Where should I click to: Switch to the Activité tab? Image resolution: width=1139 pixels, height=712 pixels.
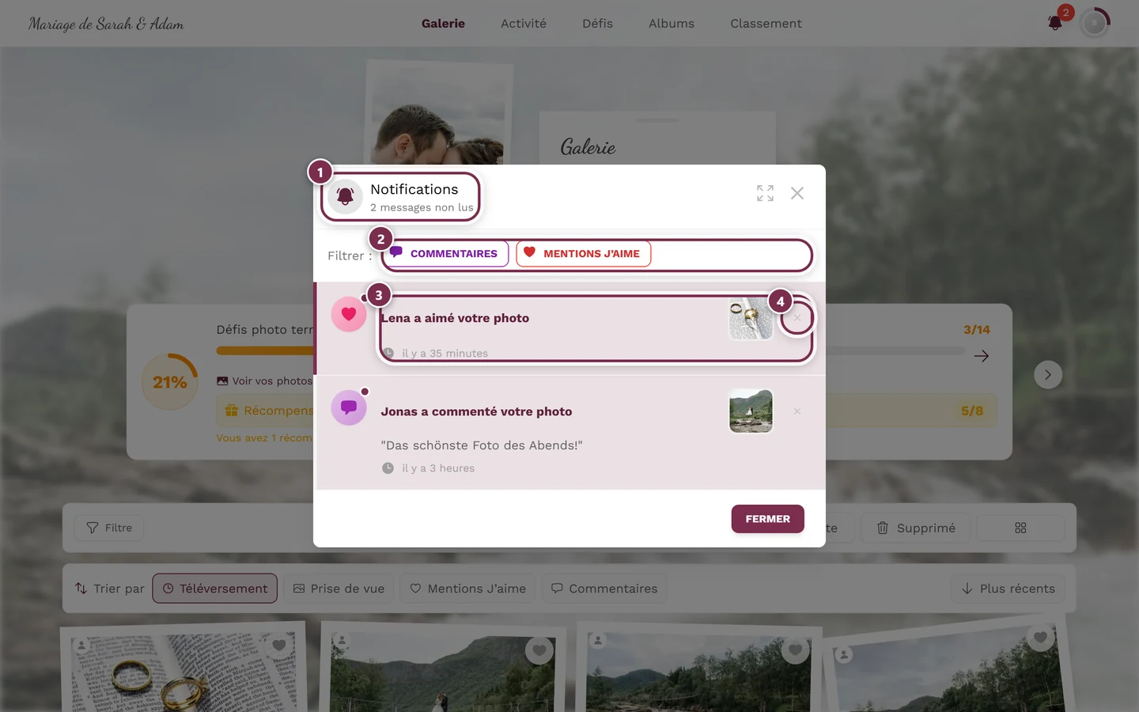[x=524, y=24]
